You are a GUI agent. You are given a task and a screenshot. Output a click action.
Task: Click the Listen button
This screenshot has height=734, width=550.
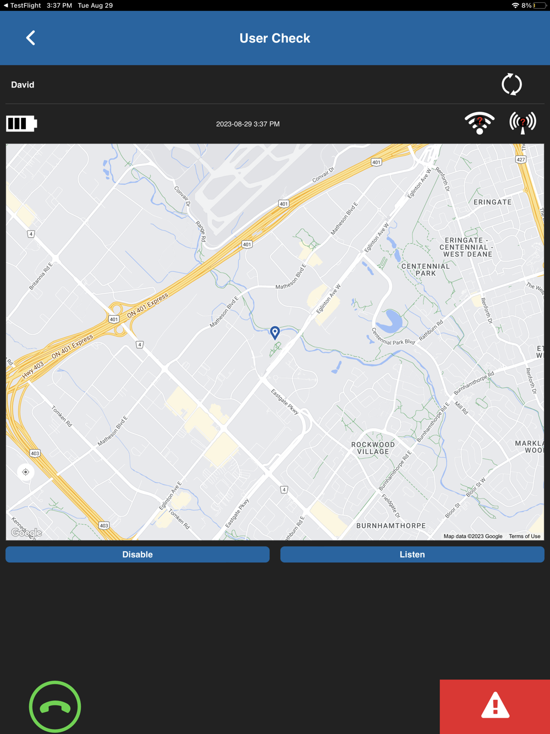pos(413,554)
